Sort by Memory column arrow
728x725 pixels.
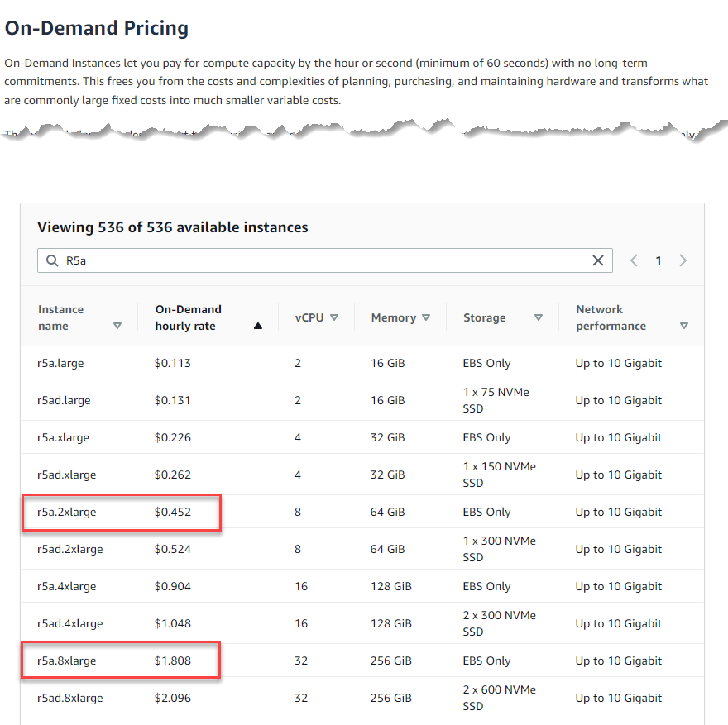426,317
